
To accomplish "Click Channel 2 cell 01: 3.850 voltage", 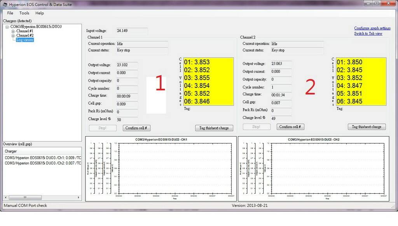I will [349, 62].
